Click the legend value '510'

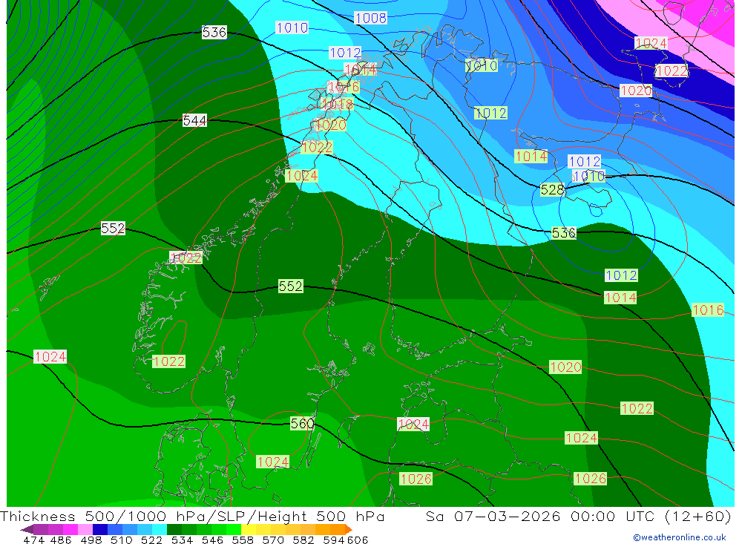tap(122, 540)
